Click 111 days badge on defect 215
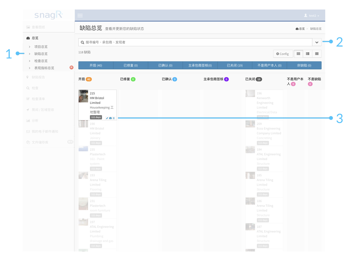 96,117
